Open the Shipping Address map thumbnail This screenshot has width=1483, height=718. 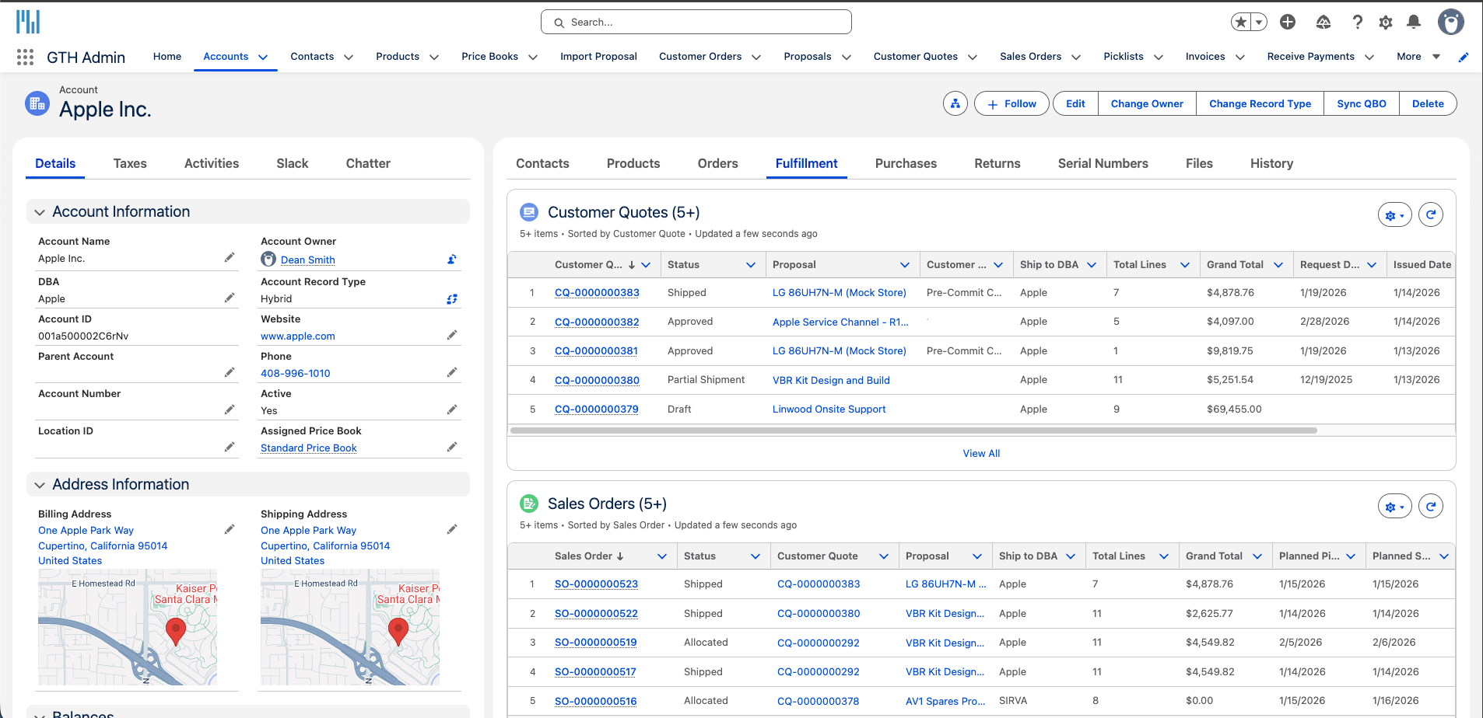[x=350, y=627]
